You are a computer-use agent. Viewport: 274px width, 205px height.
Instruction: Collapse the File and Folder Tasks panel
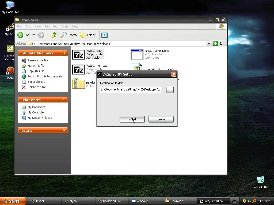click(64, 53)
